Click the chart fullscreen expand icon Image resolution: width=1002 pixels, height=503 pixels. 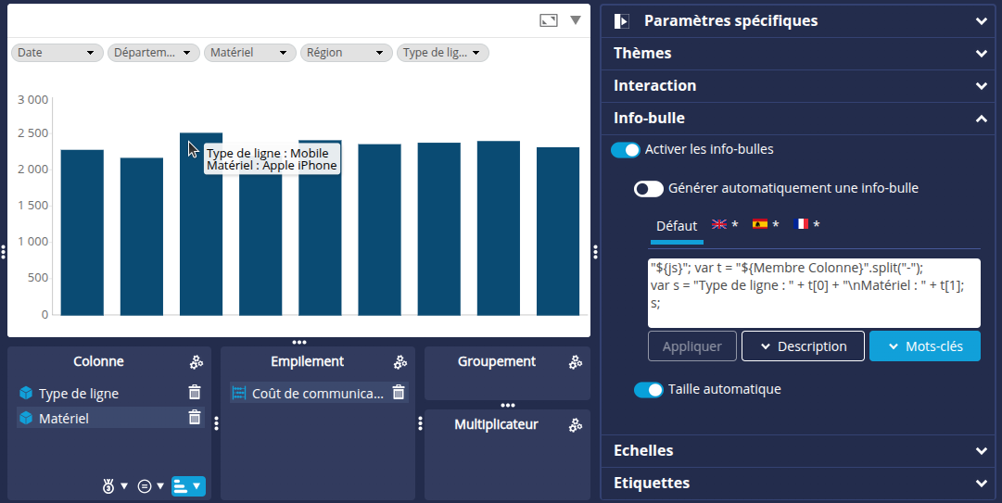[549, 20]
